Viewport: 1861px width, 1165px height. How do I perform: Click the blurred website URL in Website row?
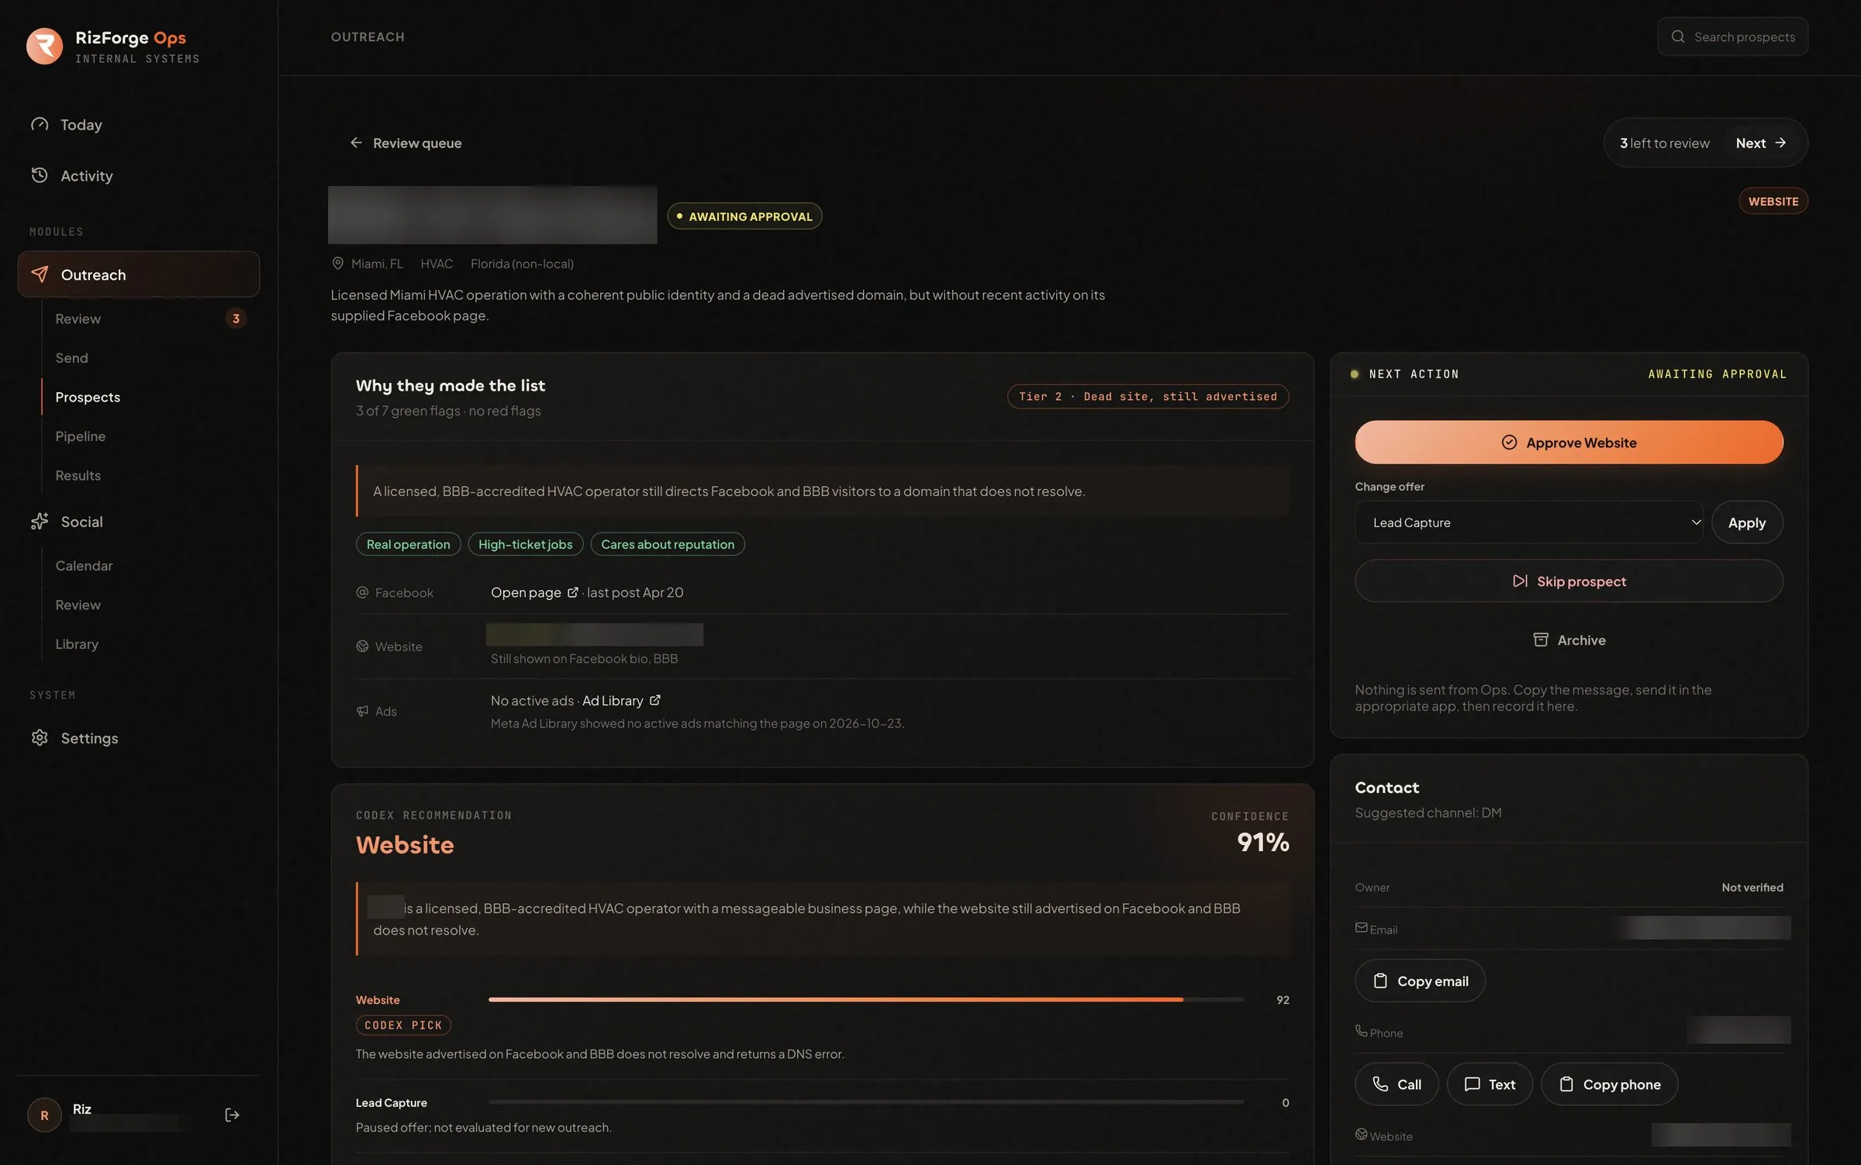click(594, 635)
